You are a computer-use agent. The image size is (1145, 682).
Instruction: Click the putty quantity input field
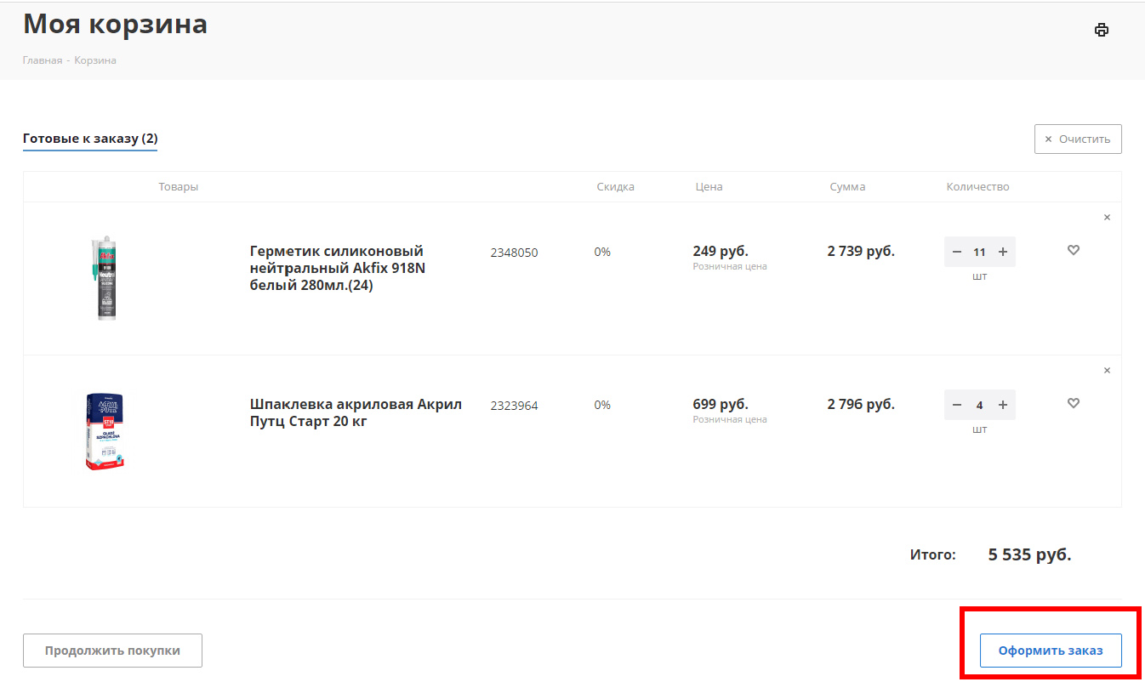[980, 405]
